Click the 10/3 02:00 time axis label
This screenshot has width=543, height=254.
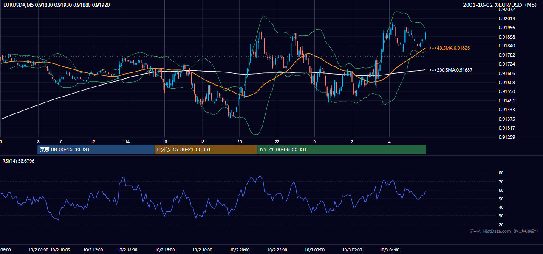pos(352,250)
